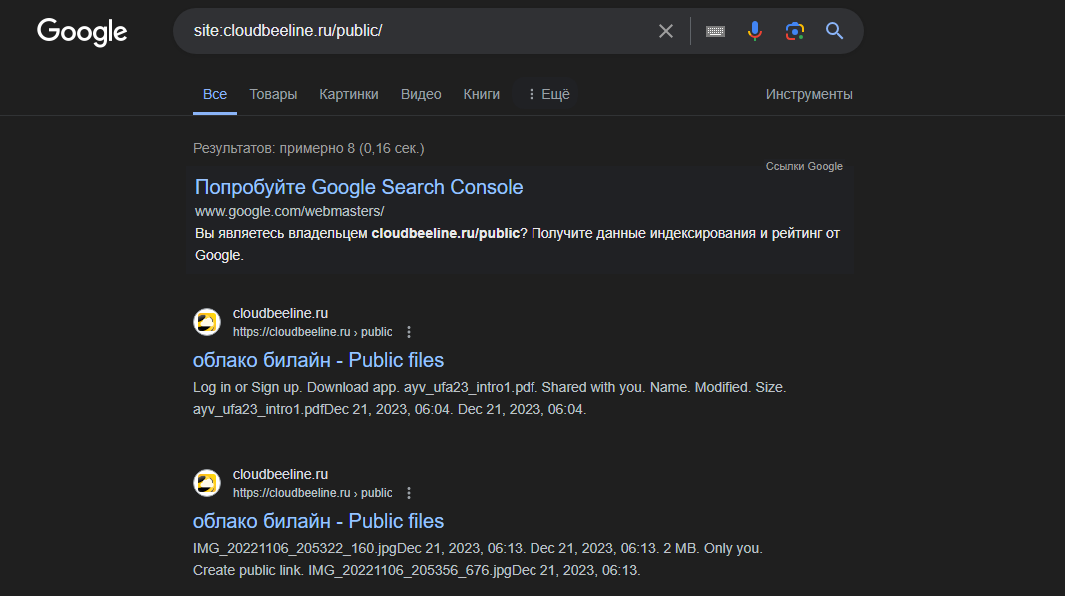Open the options menu of the ayv_ufa23_intro1.pdf result
The image size is (1065, 596).
409,332
